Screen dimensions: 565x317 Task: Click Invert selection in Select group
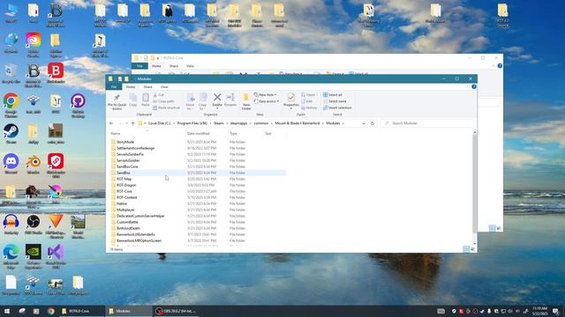(x=337, y=107)
